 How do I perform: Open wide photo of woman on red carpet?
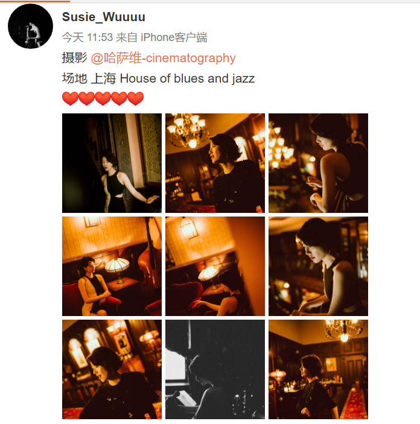click(318, 369)
